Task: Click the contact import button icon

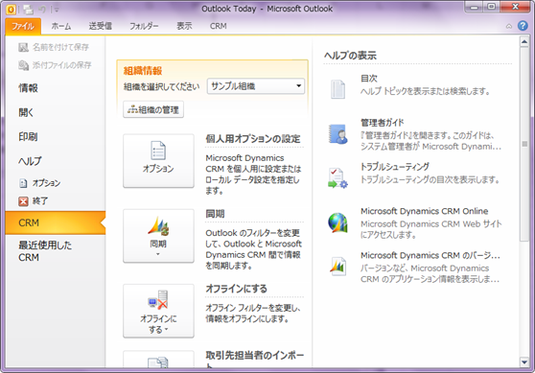Action: (158, 361)
